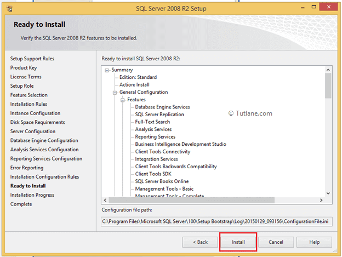
Task: Select Analysis Services Configuration step
Action: (x=44, y=150)
